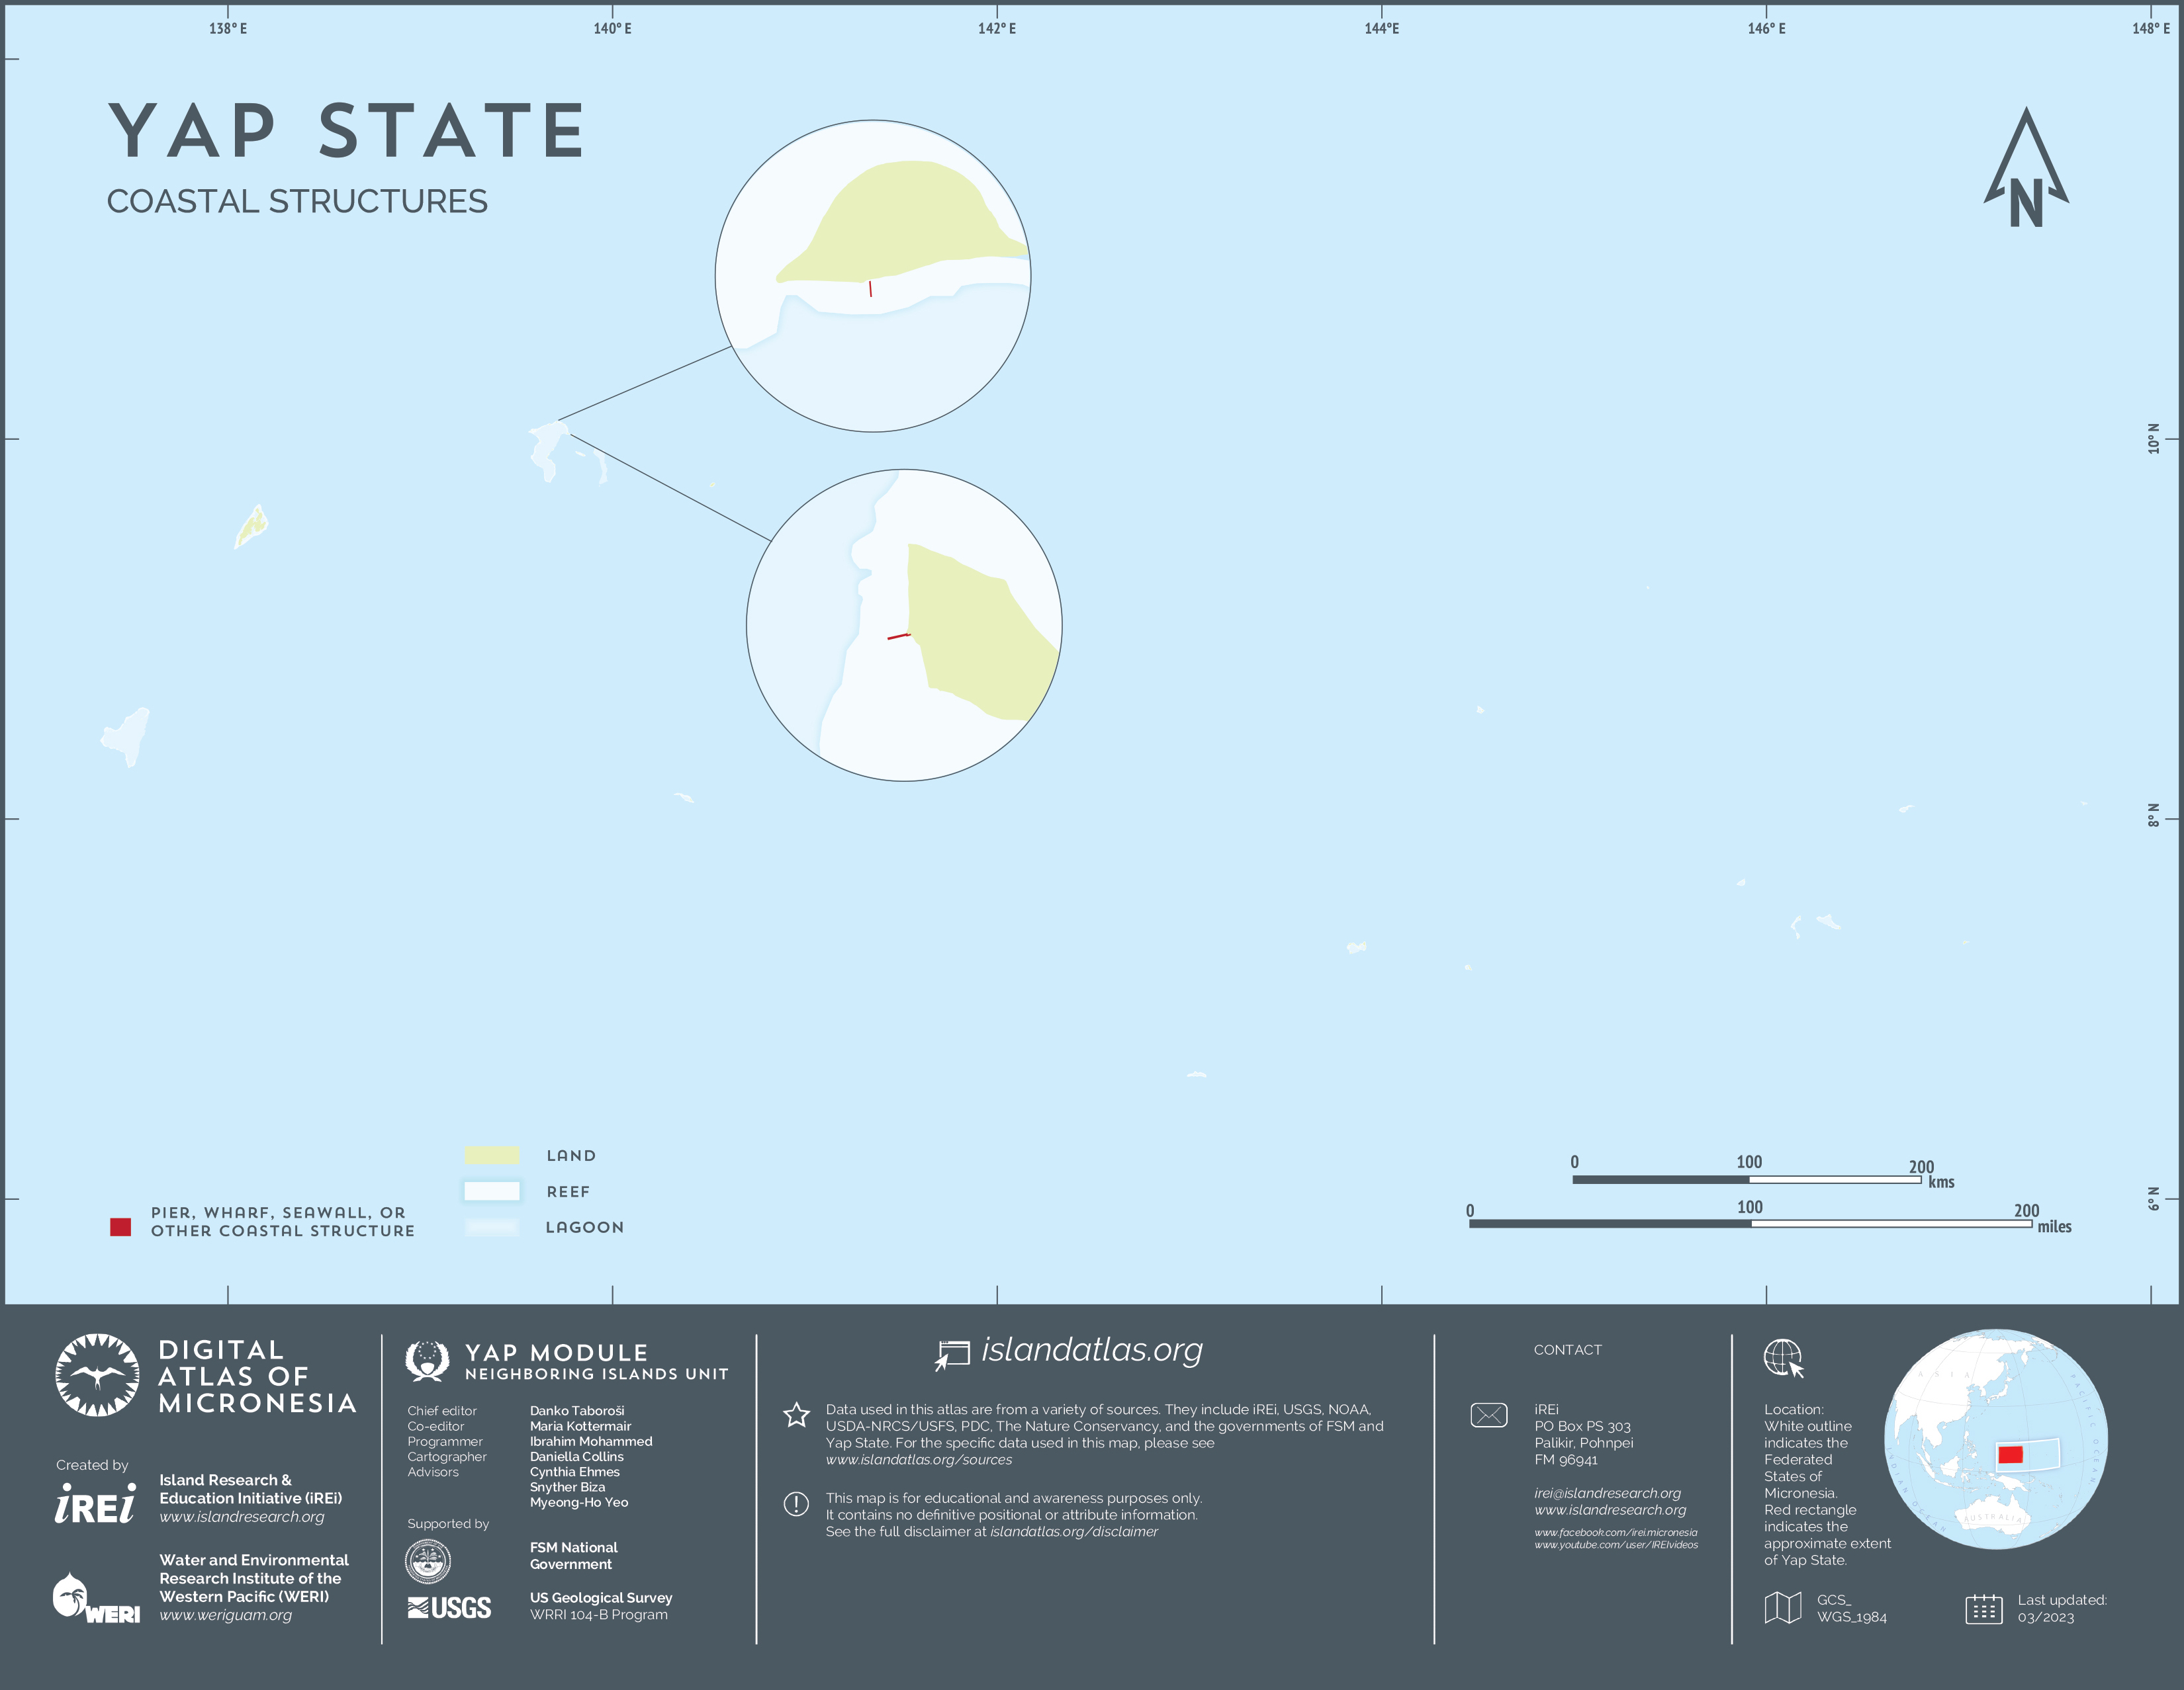Click the north arrow compass icon
Viewport: 2184px width, 1690px height.
pyautogui.click(x=2025, y=168)
